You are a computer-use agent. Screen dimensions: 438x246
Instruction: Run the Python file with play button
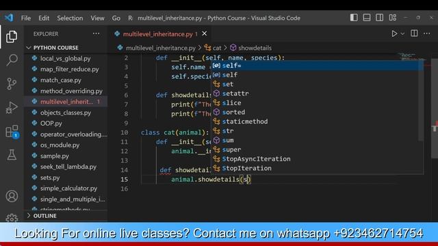[x=394, y=33]
